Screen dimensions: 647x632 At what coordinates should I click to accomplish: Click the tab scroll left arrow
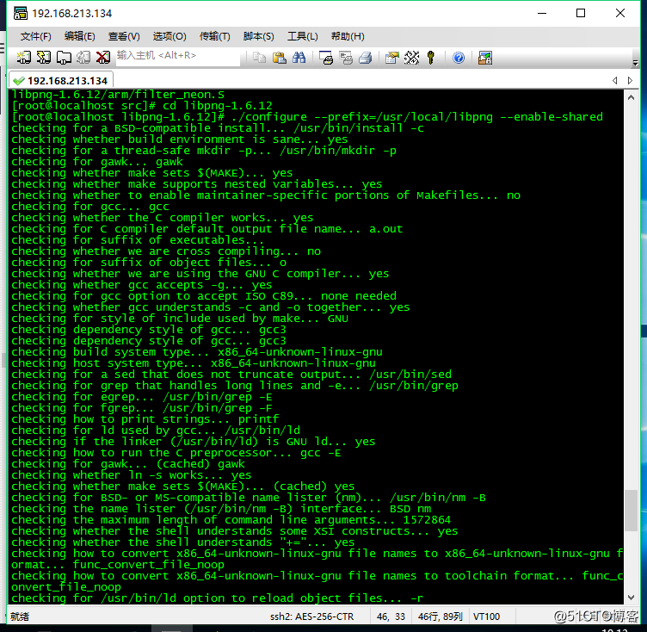(615, 81)
